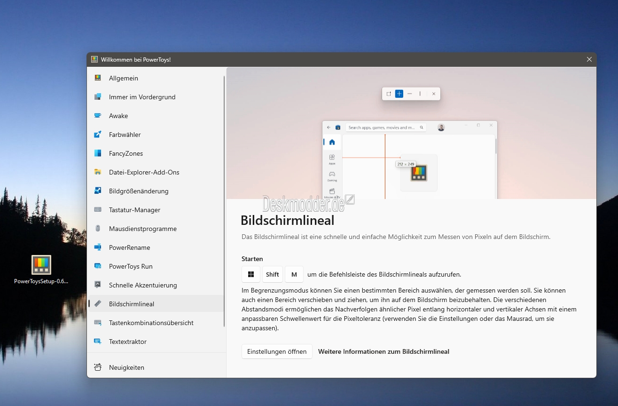
Task: Open Mausdienstprogramme
Action: click(x=156, y=229)
